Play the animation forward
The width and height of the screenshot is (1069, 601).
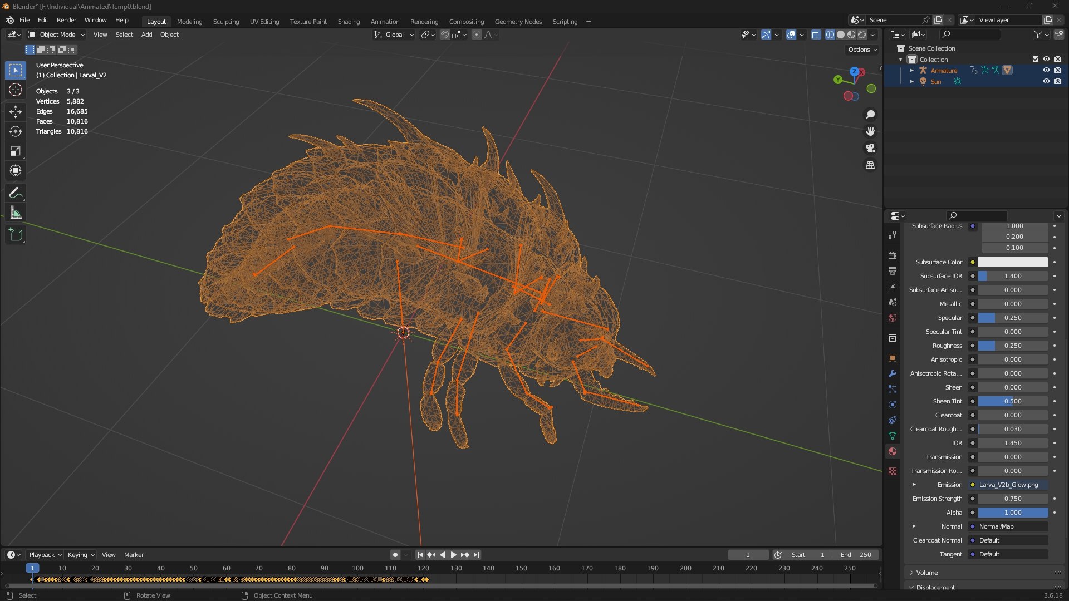(453, 555)
